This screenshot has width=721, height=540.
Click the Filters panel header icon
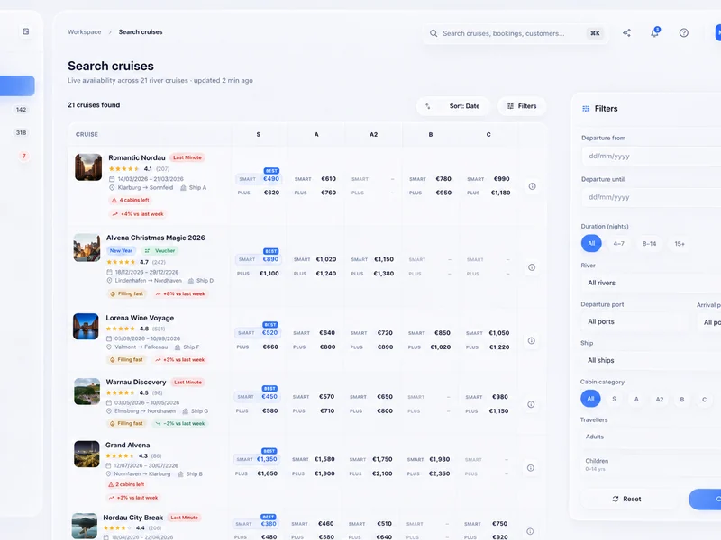pos(586,109)
